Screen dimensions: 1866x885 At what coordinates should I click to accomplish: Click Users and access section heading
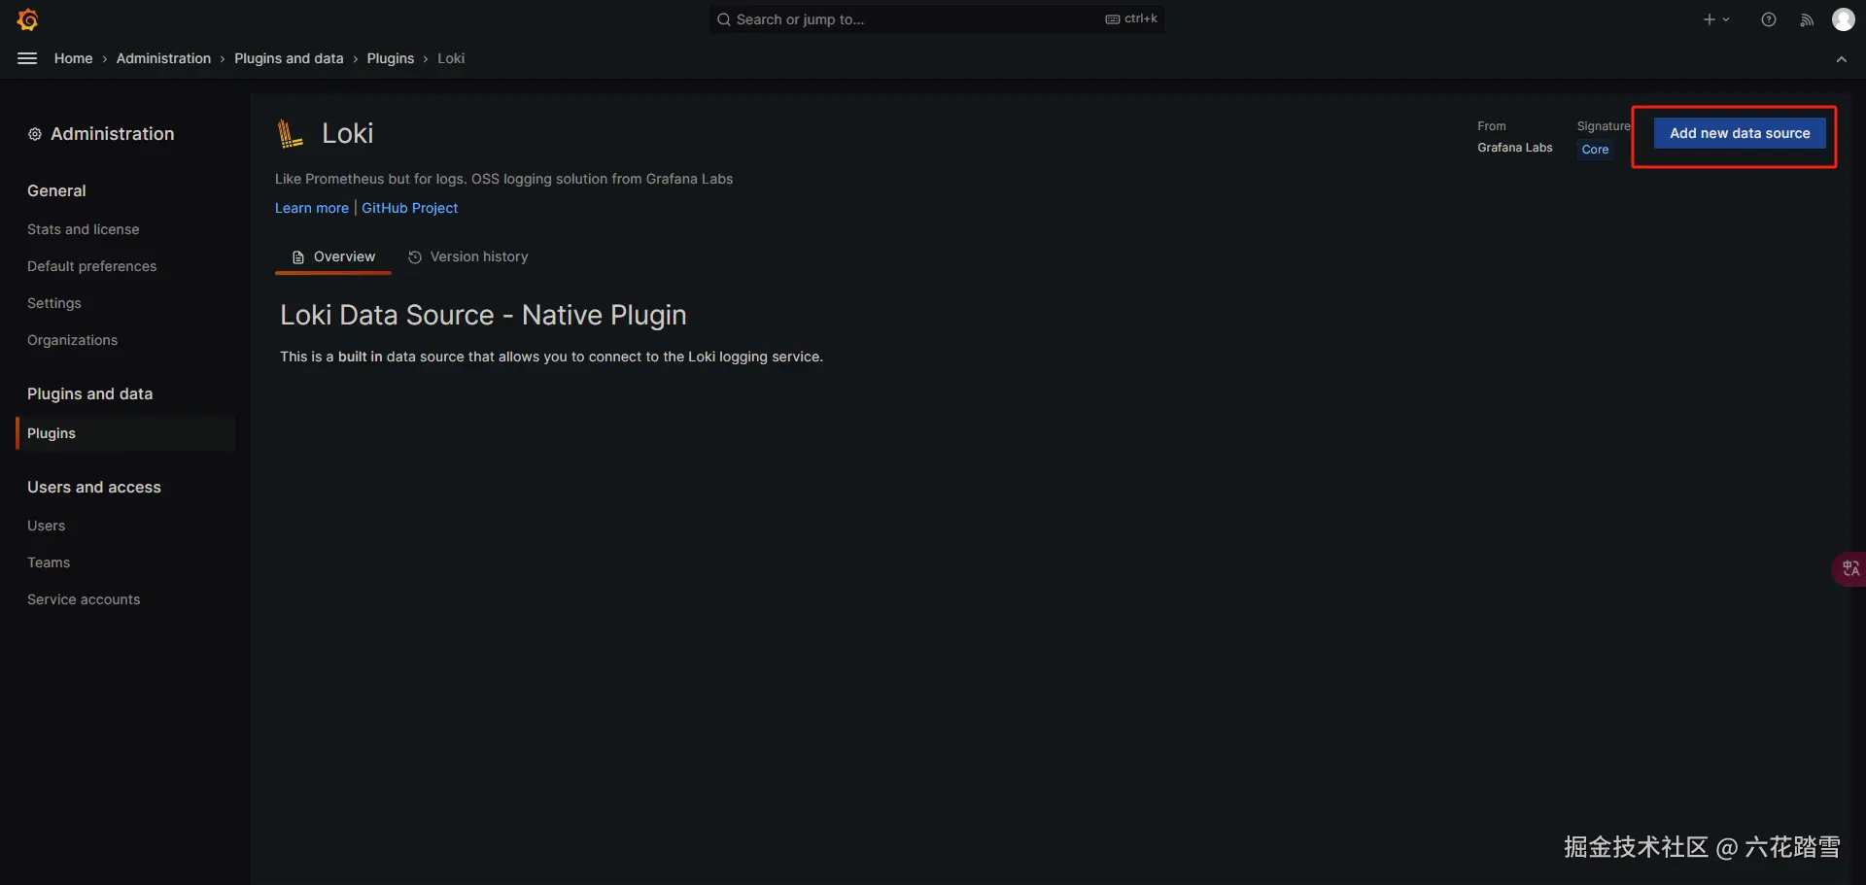click(94, 487)
